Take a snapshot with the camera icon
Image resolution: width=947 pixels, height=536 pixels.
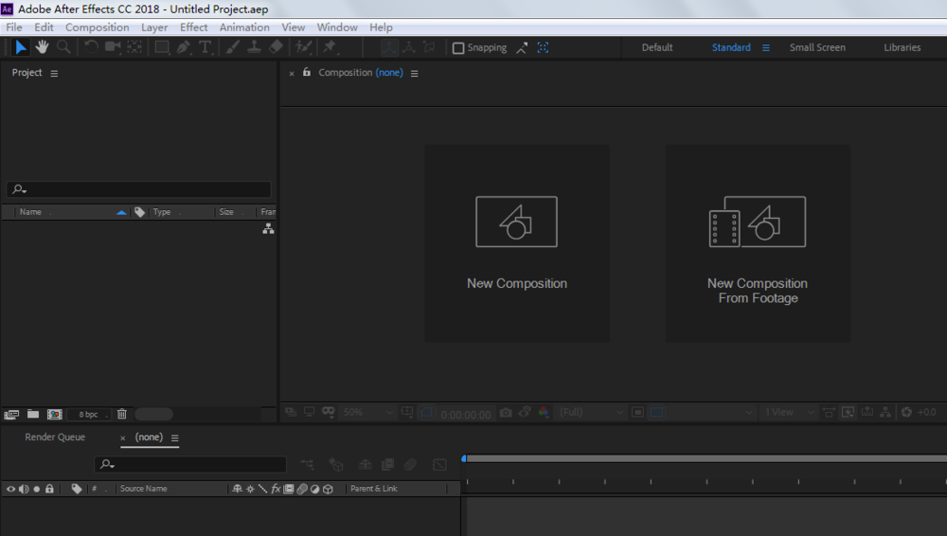[x=506, y=412]
